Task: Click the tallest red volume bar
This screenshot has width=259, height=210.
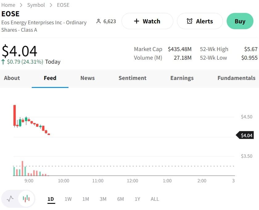Action: (23, 168)
